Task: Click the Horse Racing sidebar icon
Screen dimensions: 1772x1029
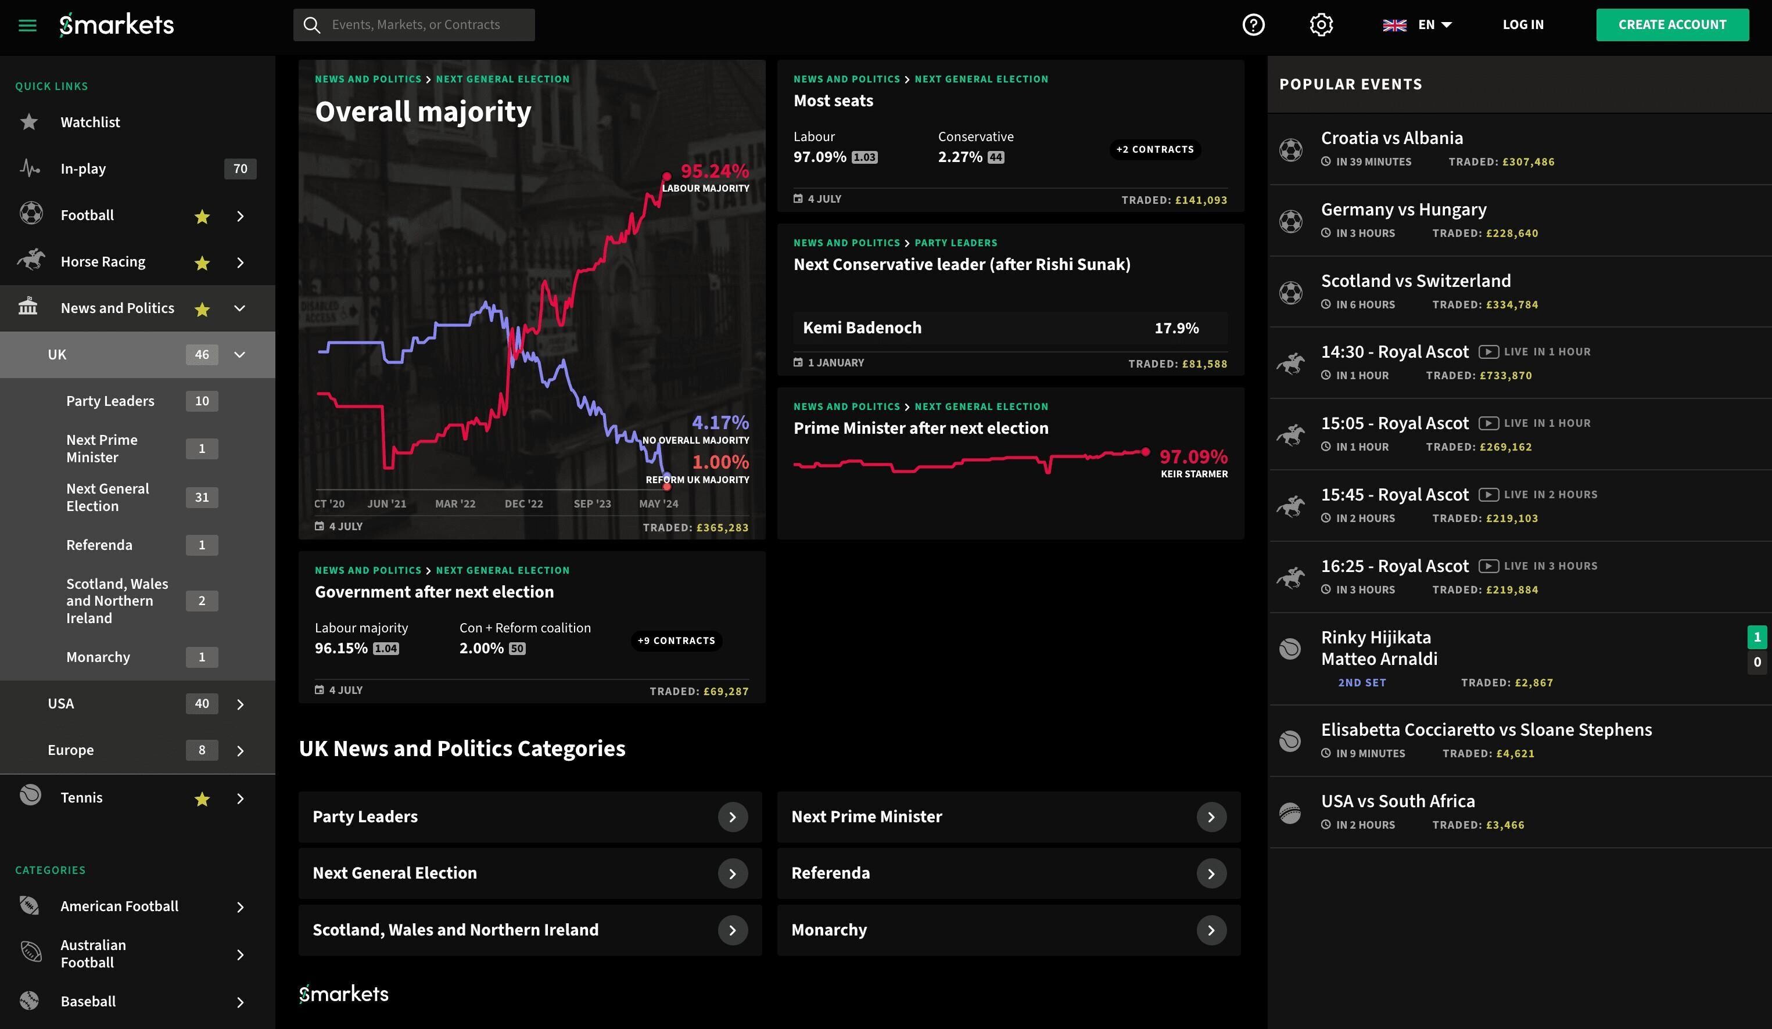Action: [x=31, y=261]
